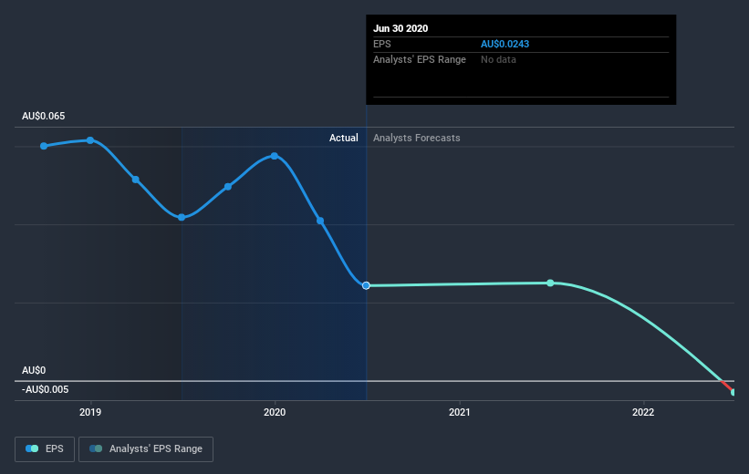Click the 2021 x-axis label
This screenshot has width=749, height=474.
(460, 412)
